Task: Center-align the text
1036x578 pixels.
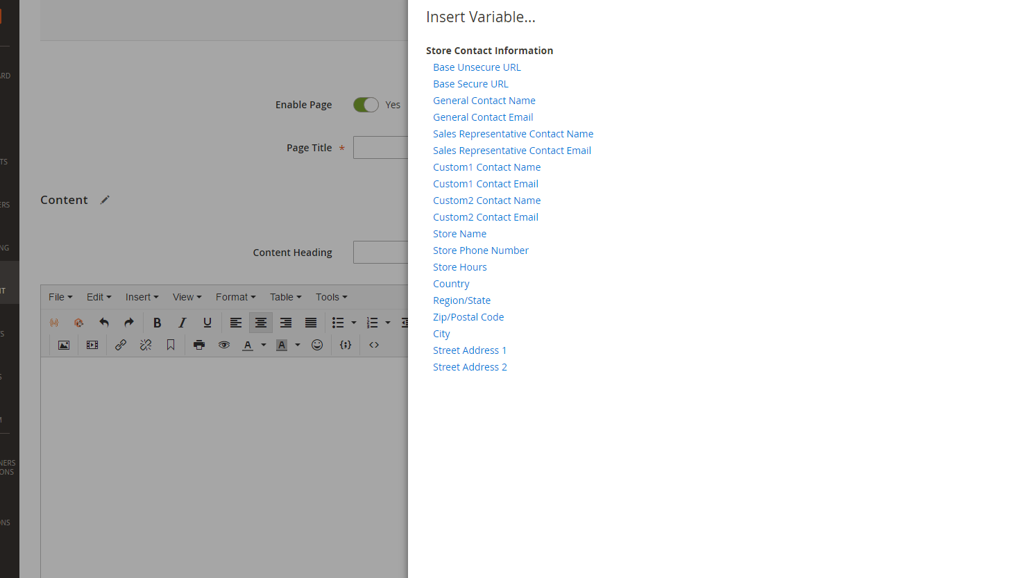Action: click(261, 323)
